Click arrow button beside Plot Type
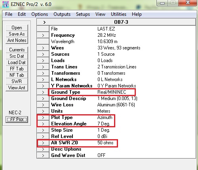Screen dimensions: 198x170 click(x=43, y=117)
